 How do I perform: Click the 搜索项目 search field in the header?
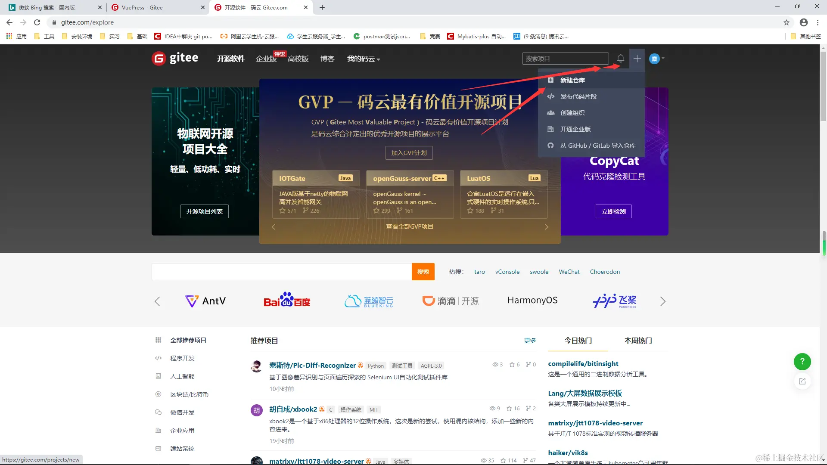pos(565,59)
